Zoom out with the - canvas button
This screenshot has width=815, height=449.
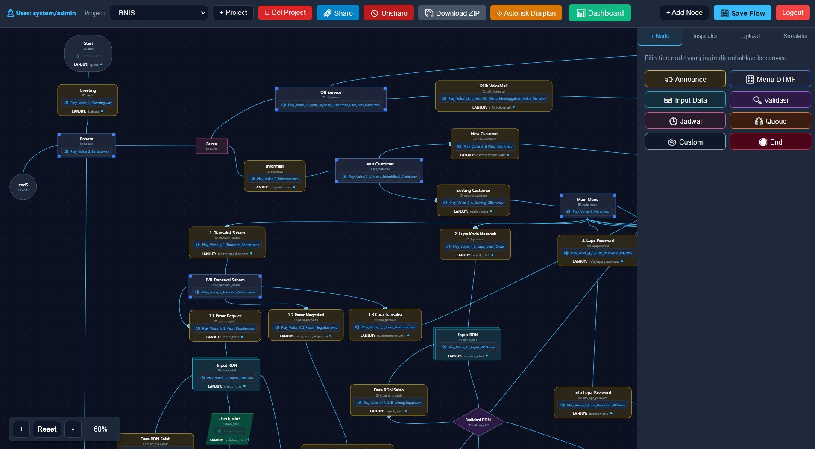pos(73,429)
